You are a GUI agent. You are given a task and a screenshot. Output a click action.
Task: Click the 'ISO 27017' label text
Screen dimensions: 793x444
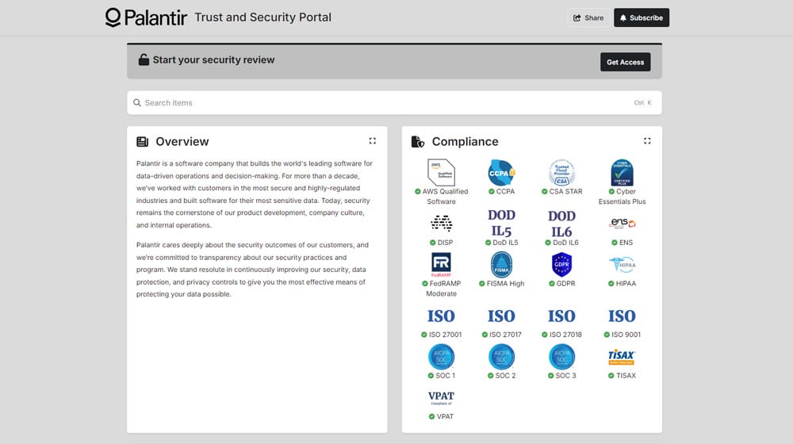(x=505, y=335)
